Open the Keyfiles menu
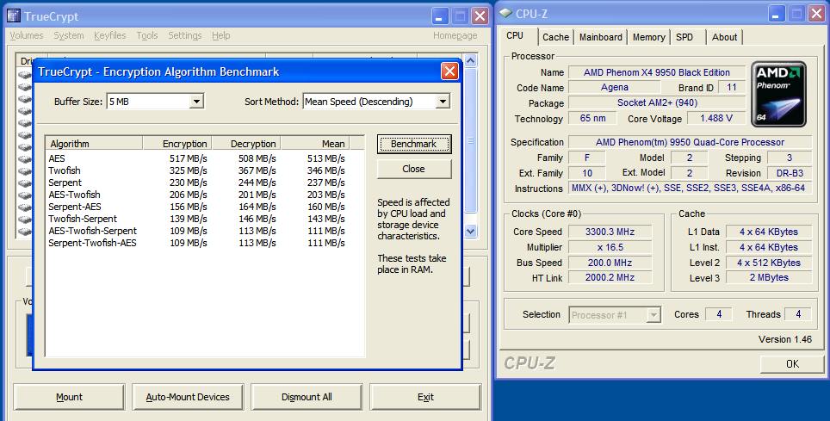 tap(109, 35)
